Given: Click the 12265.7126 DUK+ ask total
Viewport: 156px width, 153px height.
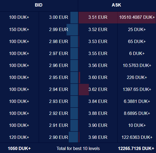Looking at the screenshot, I should coord(136,148).
